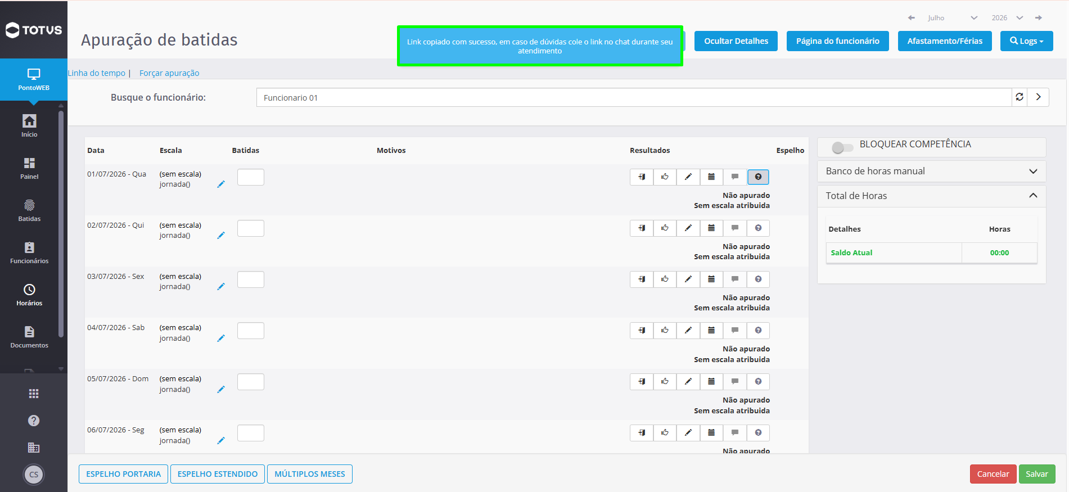Collapse Total de Horas panel
This screenshot has width=1069, height=492.
tap(931, 196)
